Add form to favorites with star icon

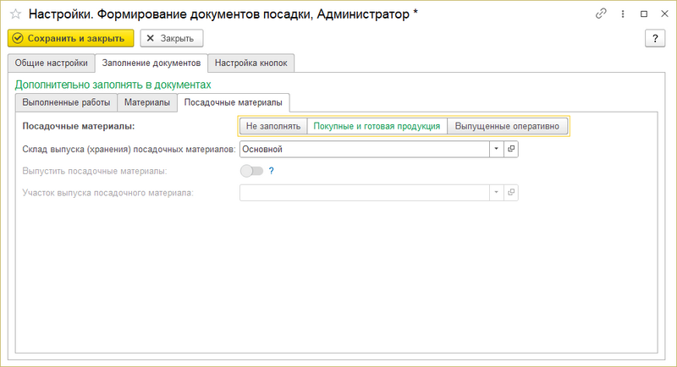point(15,14)
